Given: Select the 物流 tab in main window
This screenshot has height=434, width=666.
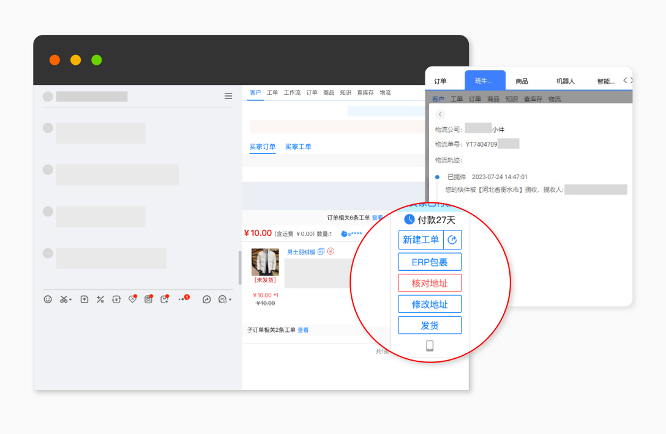Looking at the screenshot, I should (385, 92).
